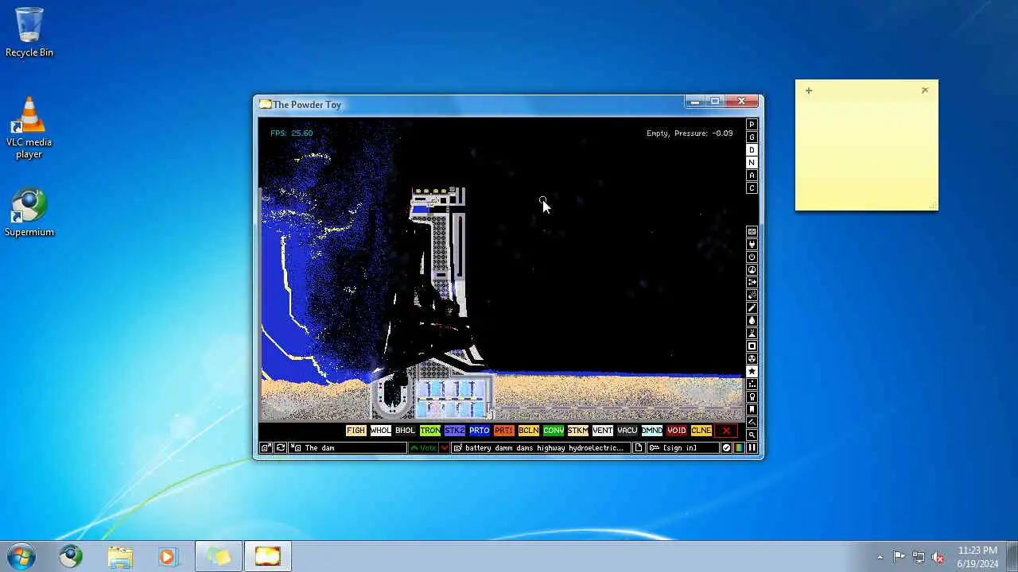The image size is (1018, 572).
Task: Select the DMND element
Action: tap(651, 431)
